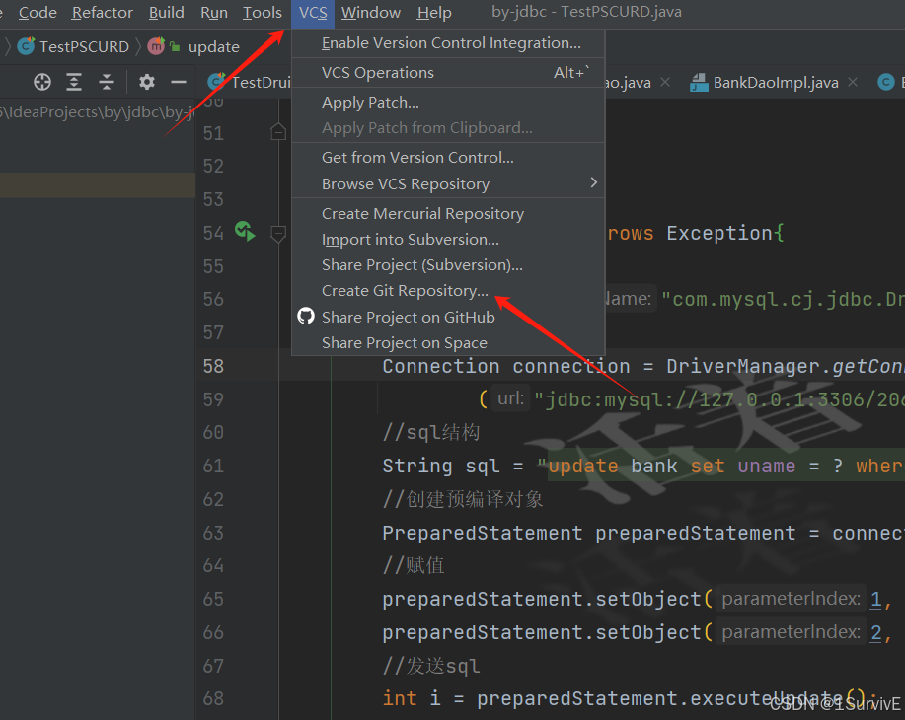This screenshot has height=720, width=905.
Task: Click parameterIndex 2 value
Action: (875, 632)
